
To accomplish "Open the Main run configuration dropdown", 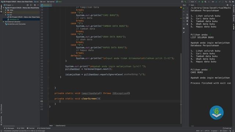I will pos(193,1).
